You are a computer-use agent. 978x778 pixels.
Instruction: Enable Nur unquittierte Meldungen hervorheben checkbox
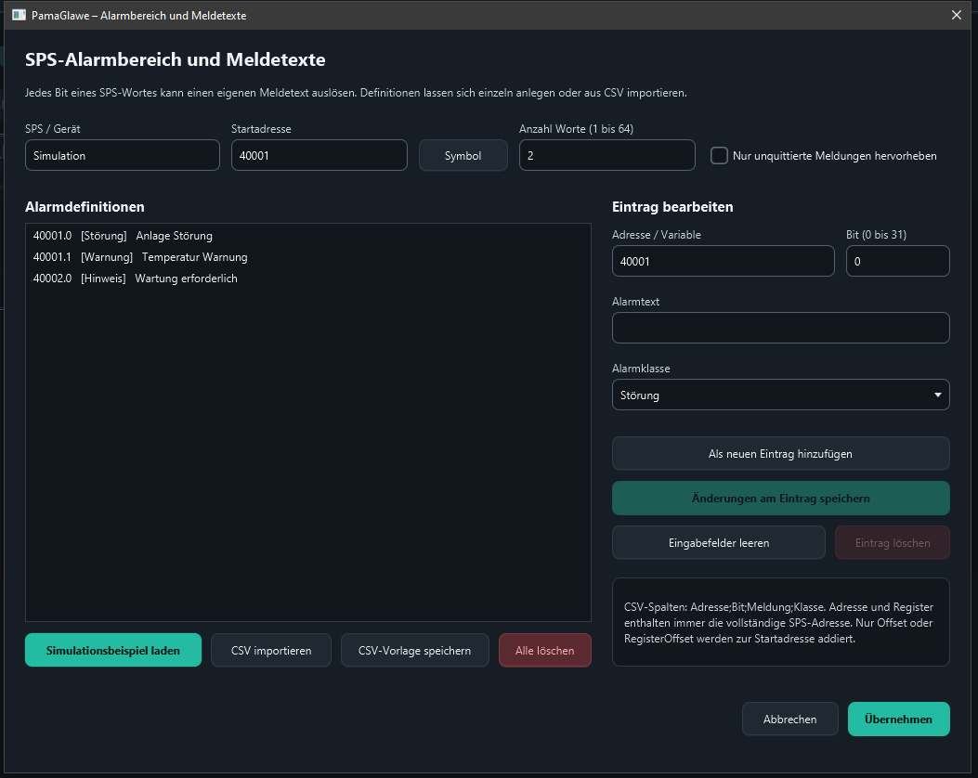[x=719, y=155]
